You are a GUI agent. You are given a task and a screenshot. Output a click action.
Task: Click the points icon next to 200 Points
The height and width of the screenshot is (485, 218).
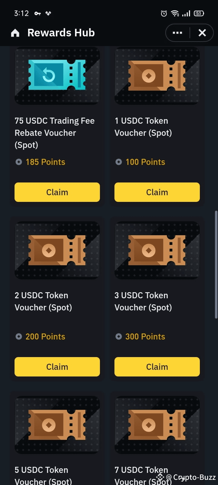[18, 336]
